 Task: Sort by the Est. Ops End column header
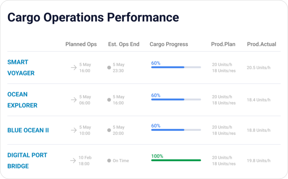tap(124, 44)
